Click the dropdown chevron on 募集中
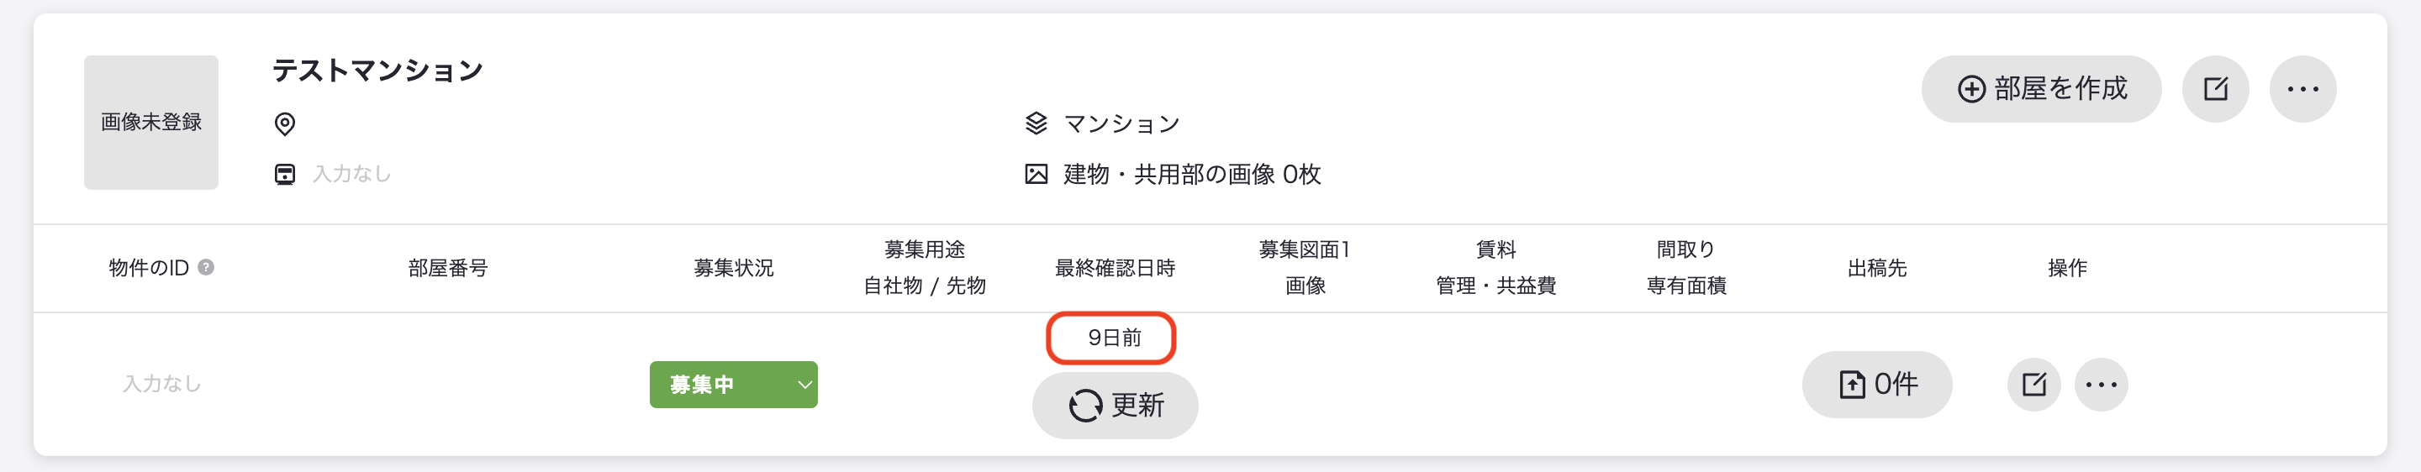 click(x=804, y=385)
